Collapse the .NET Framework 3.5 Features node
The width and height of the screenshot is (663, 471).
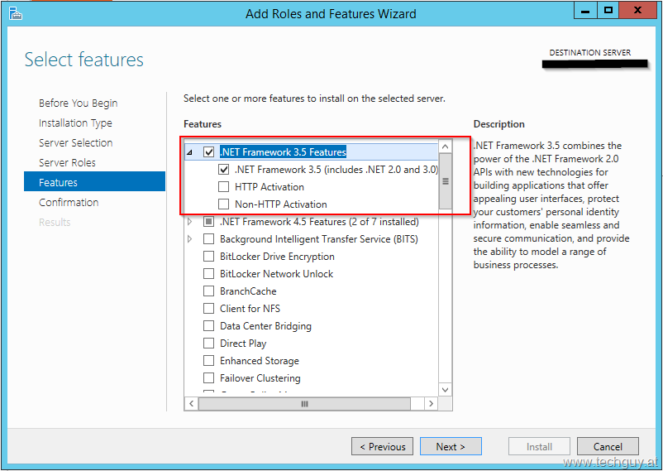[x=190, y=152]
